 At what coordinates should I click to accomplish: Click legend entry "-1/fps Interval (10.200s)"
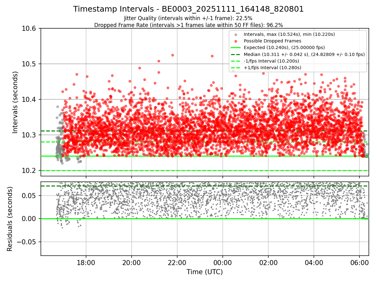tap(271, 61)
